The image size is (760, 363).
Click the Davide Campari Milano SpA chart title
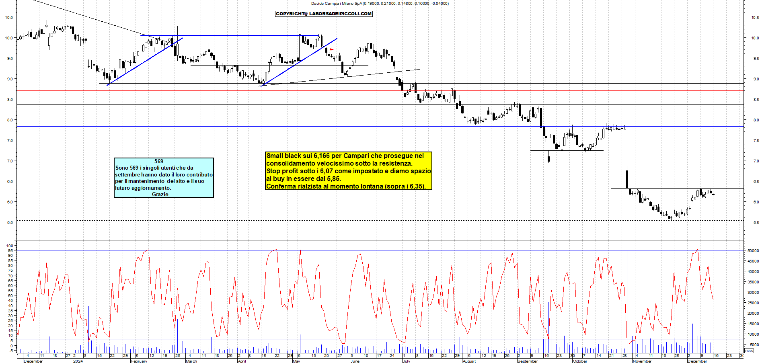(380, 4)
